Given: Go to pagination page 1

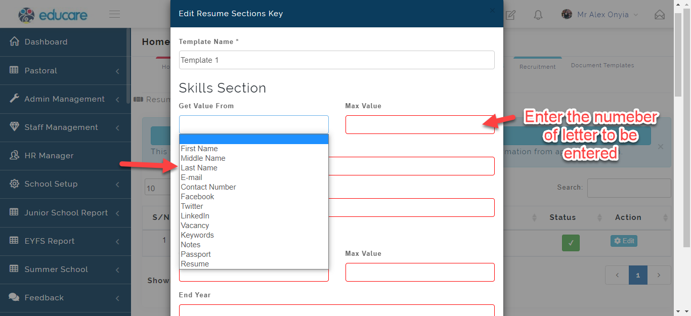Looking at the screenshot, I should tap(638, 276).
